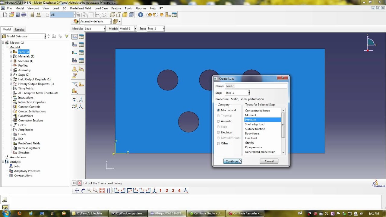Open the Camtasia Recorder taskbar item
386x217 pixels.
click(x=245, y=213)
